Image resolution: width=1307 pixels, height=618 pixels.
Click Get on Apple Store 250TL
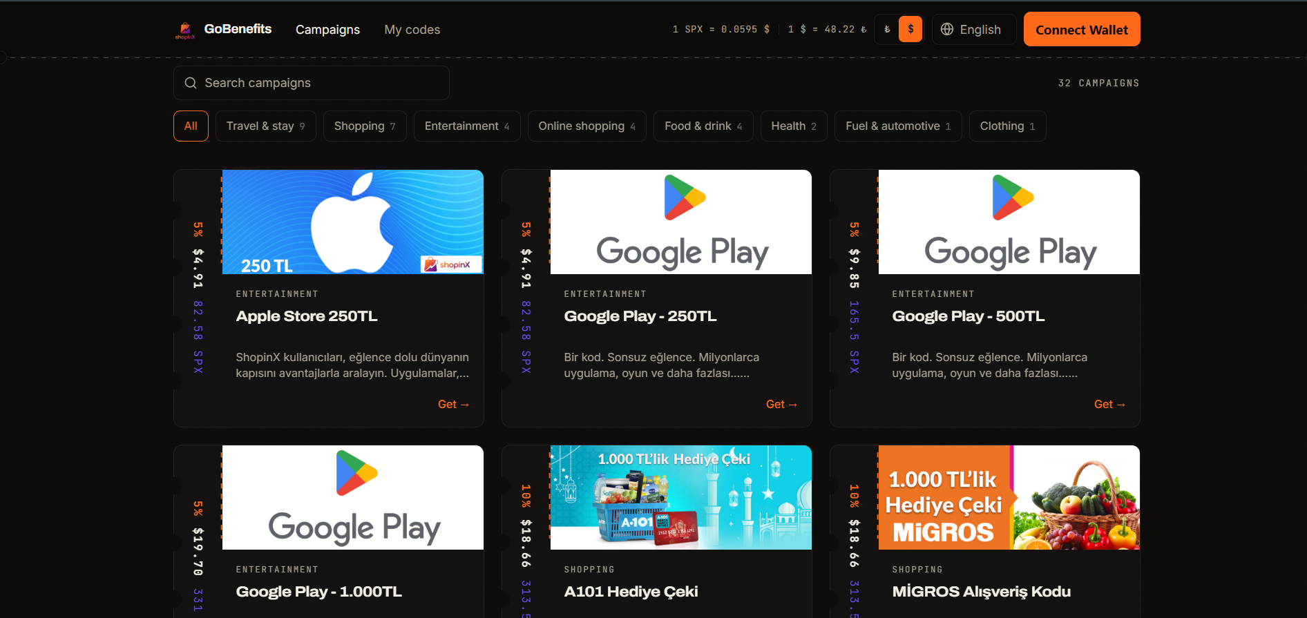coord(454,405)
